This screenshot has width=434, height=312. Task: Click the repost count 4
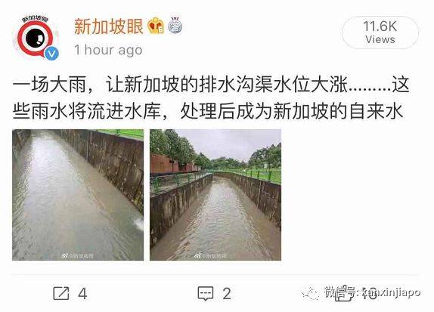[82, 293]
